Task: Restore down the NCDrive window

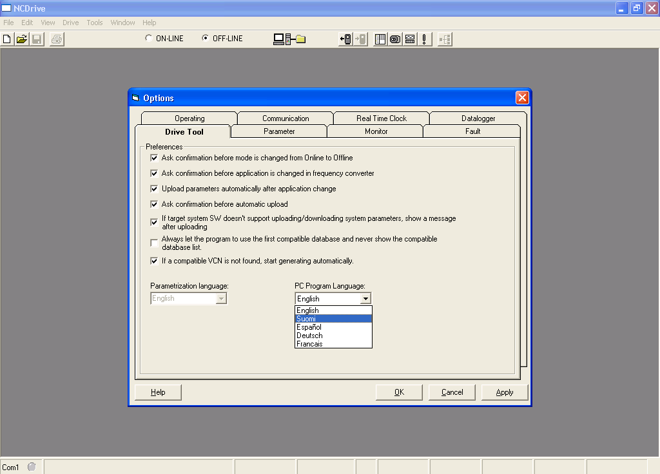Action: coord(637,8)
